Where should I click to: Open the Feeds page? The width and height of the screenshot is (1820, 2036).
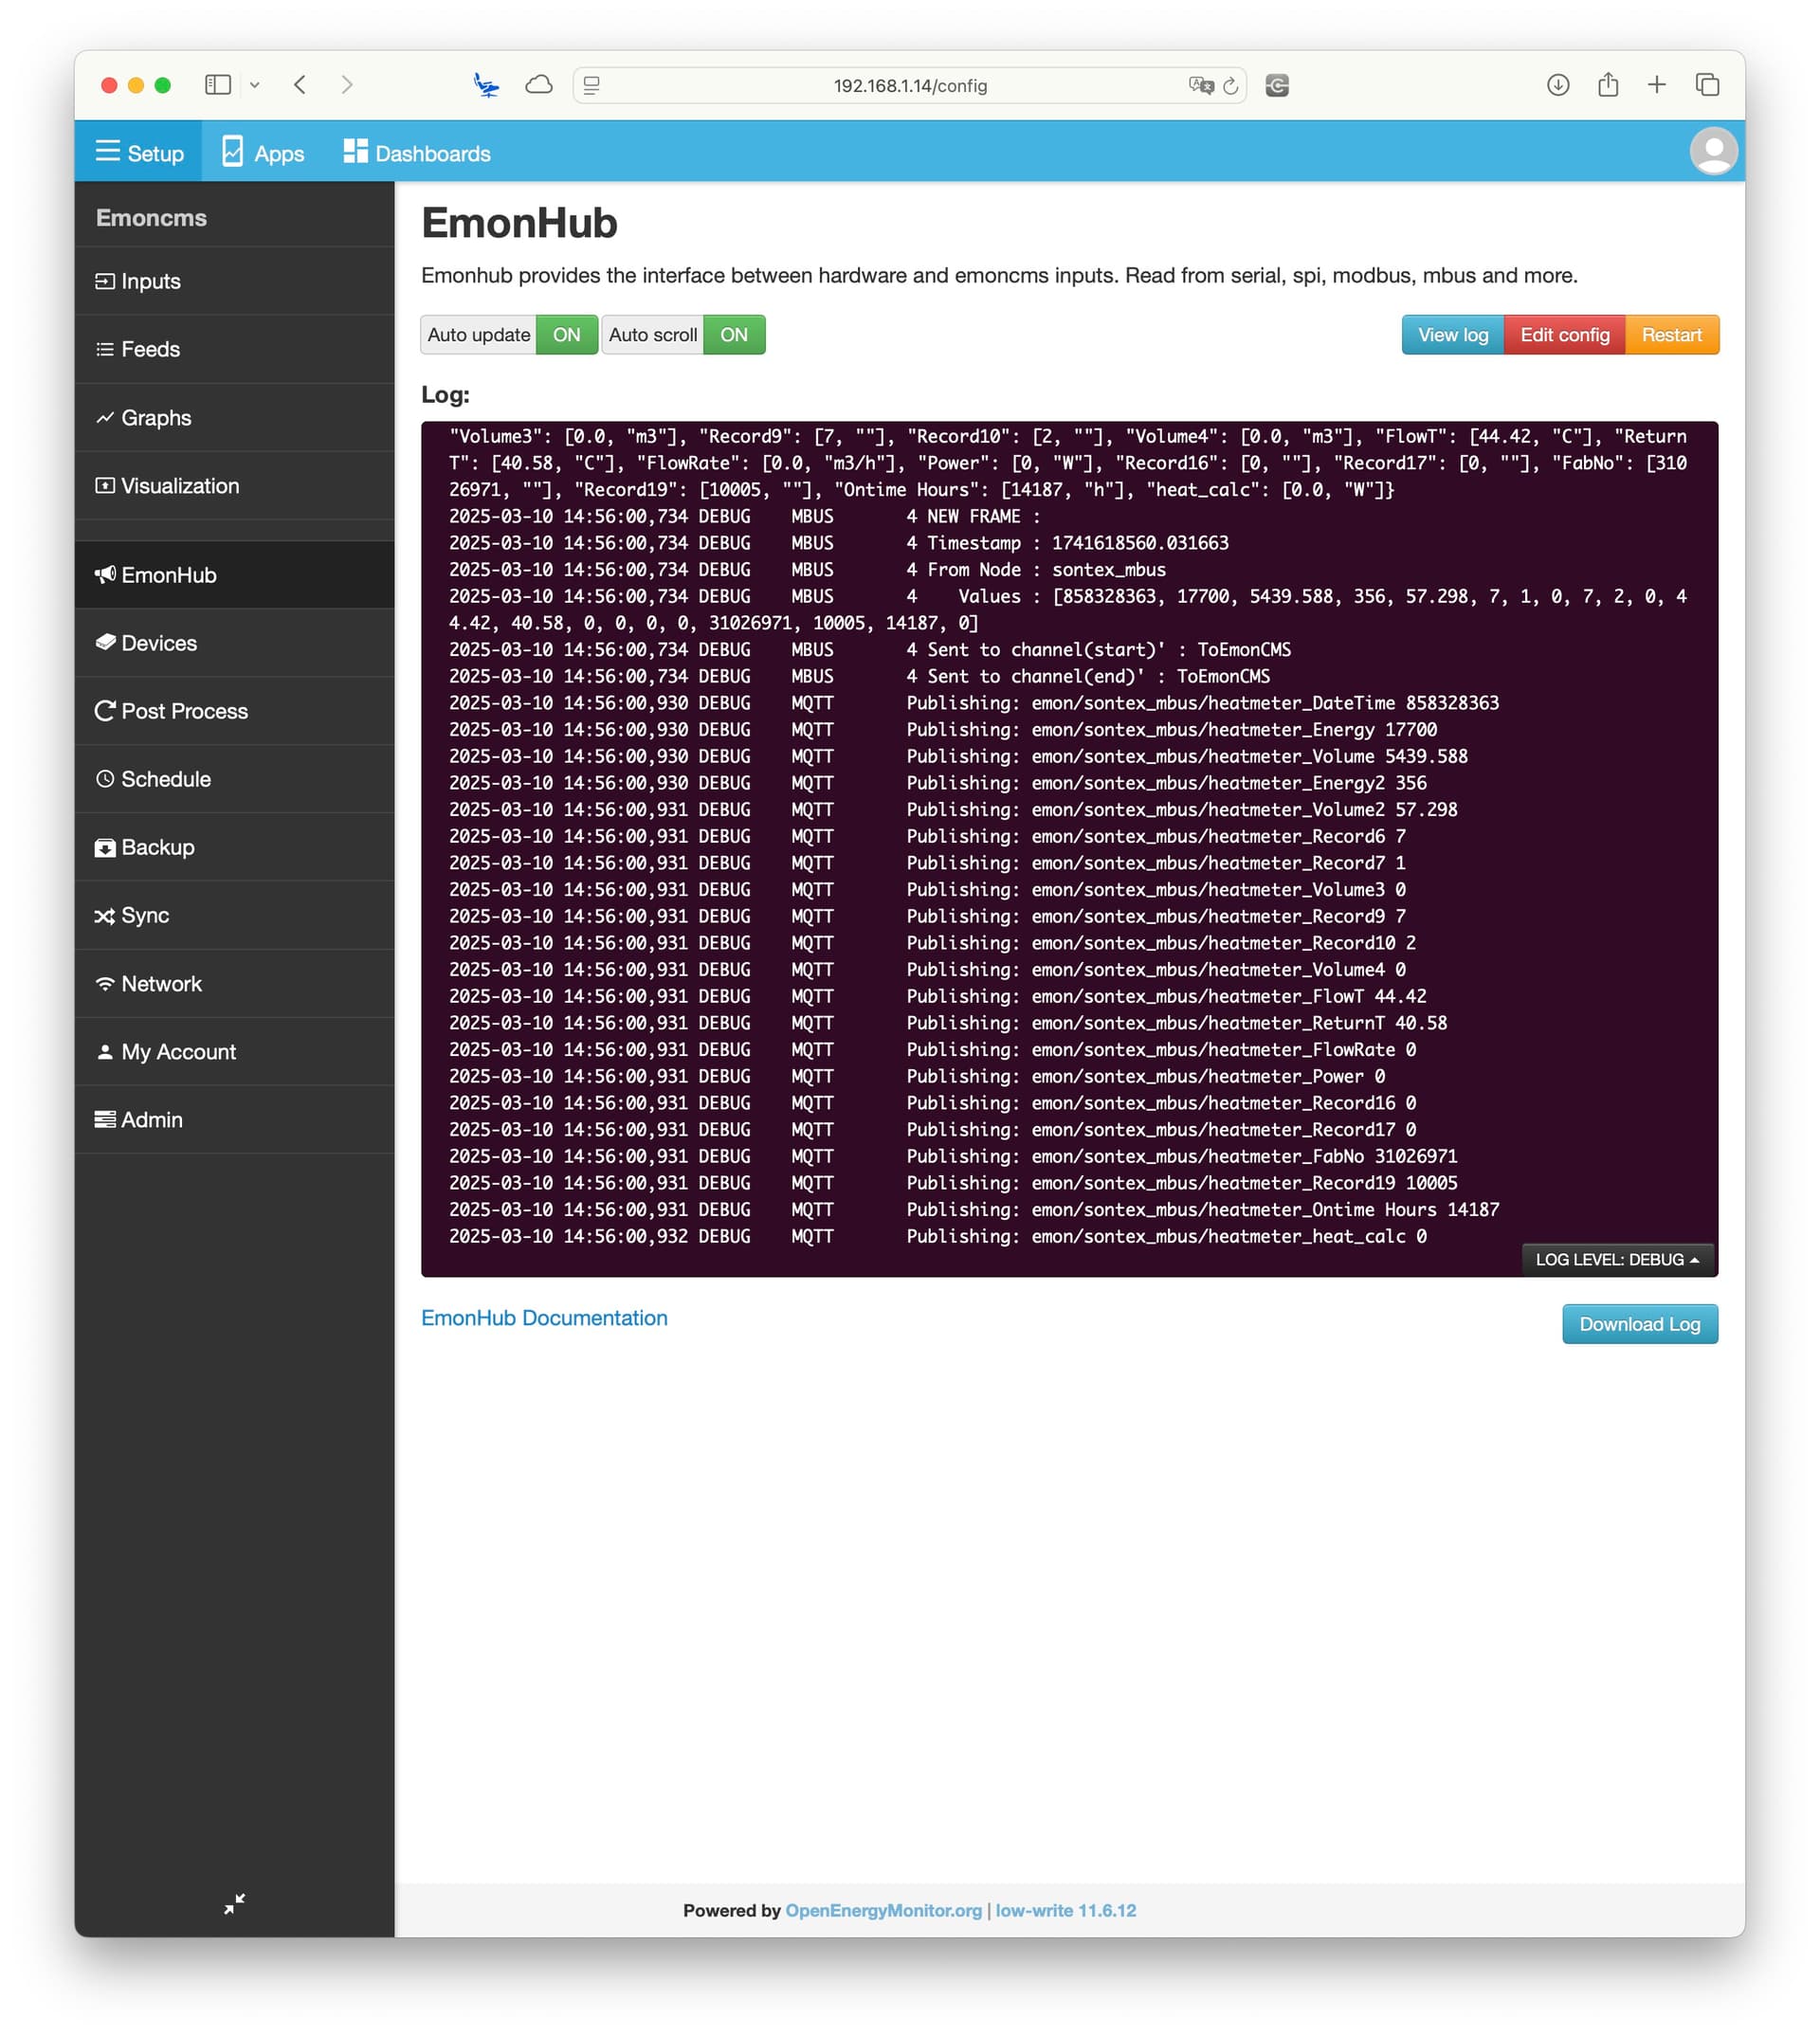[x=234, y=349]
